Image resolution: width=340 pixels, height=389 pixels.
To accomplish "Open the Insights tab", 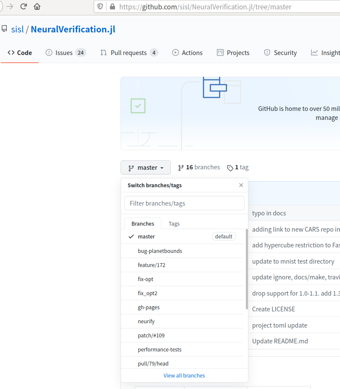I will (x=326, y=52).
